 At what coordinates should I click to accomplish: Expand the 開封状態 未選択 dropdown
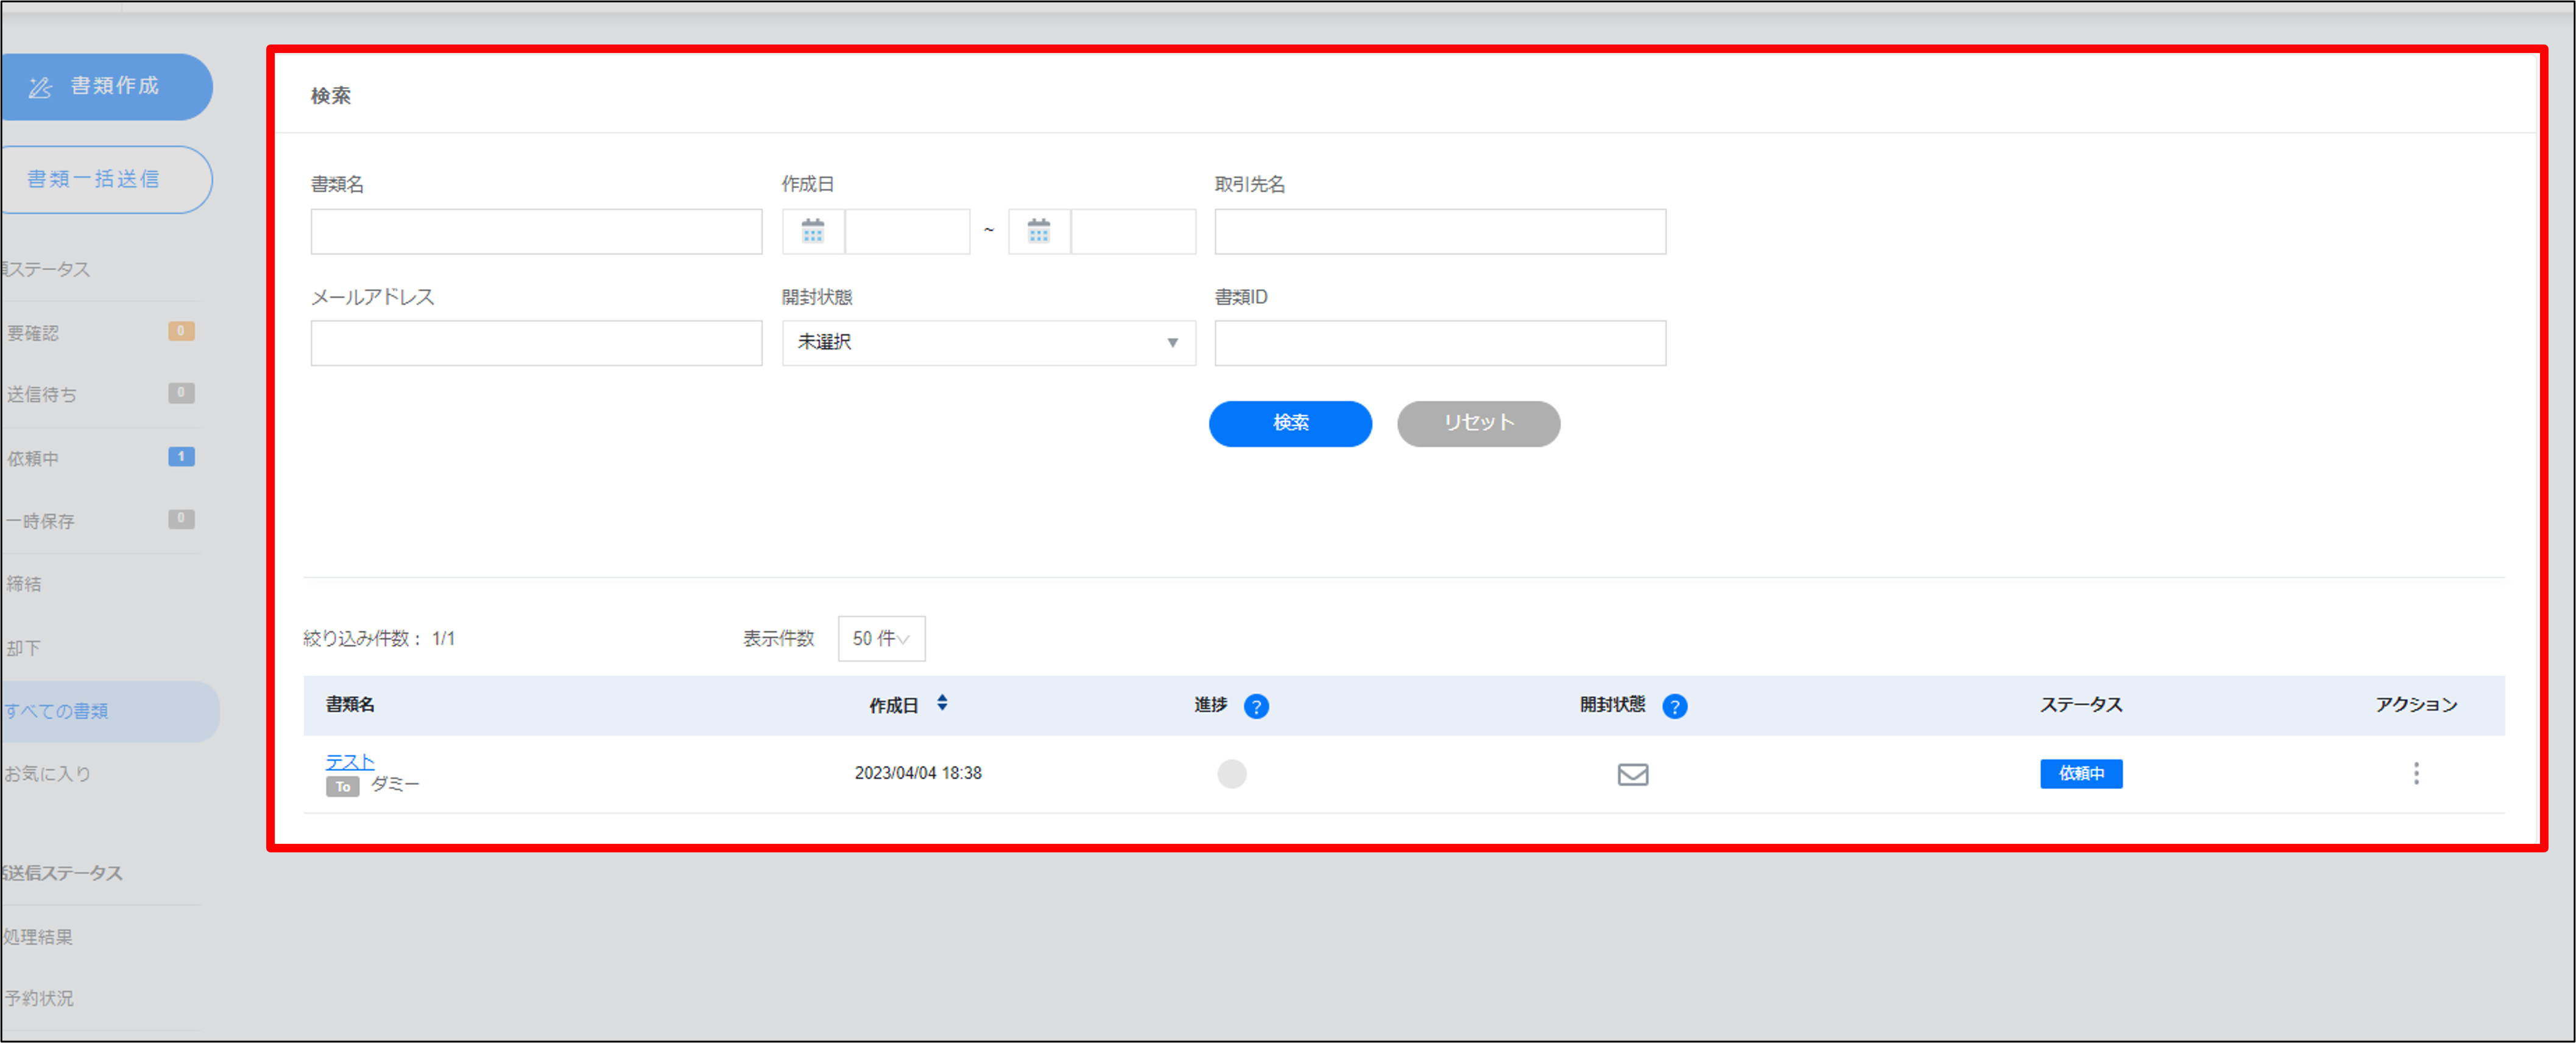coord(987,343)
